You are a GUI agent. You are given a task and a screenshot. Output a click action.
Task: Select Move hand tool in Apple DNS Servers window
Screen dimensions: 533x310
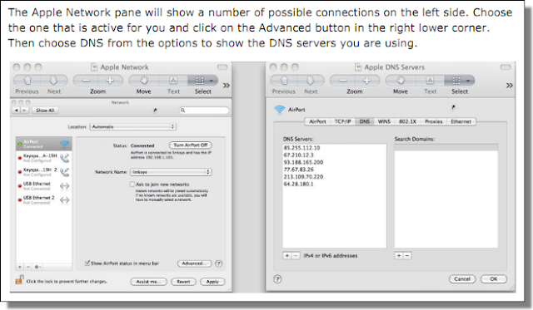401,81
